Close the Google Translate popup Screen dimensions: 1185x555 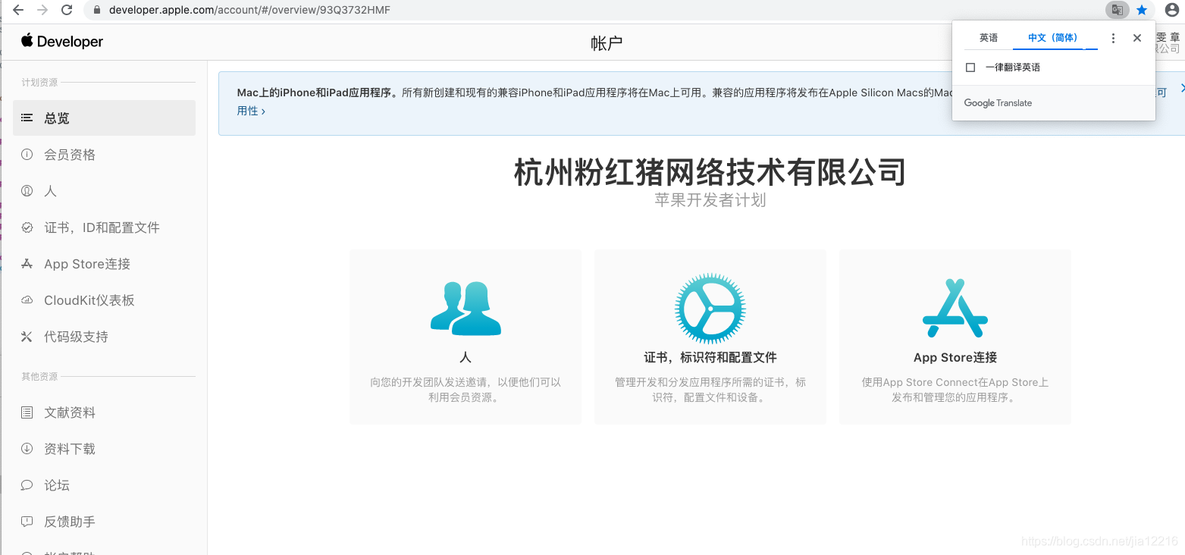(1136, 38)
